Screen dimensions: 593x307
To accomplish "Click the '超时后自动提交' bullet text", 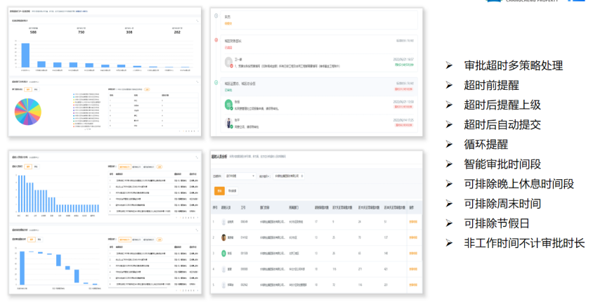I will tap(502, 124).
